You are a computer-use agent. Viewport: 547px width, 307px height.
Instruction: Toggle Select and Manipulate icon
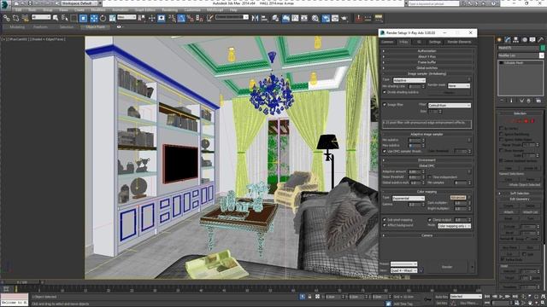152,18
